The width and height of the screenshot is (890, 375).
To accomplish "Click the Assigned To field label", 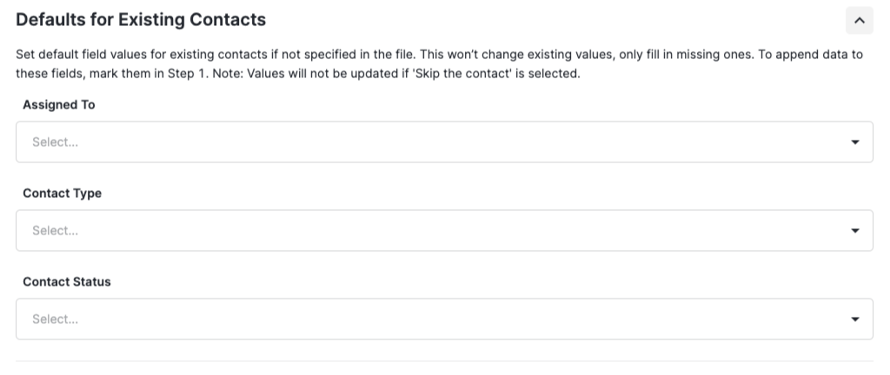I will 58,105.
